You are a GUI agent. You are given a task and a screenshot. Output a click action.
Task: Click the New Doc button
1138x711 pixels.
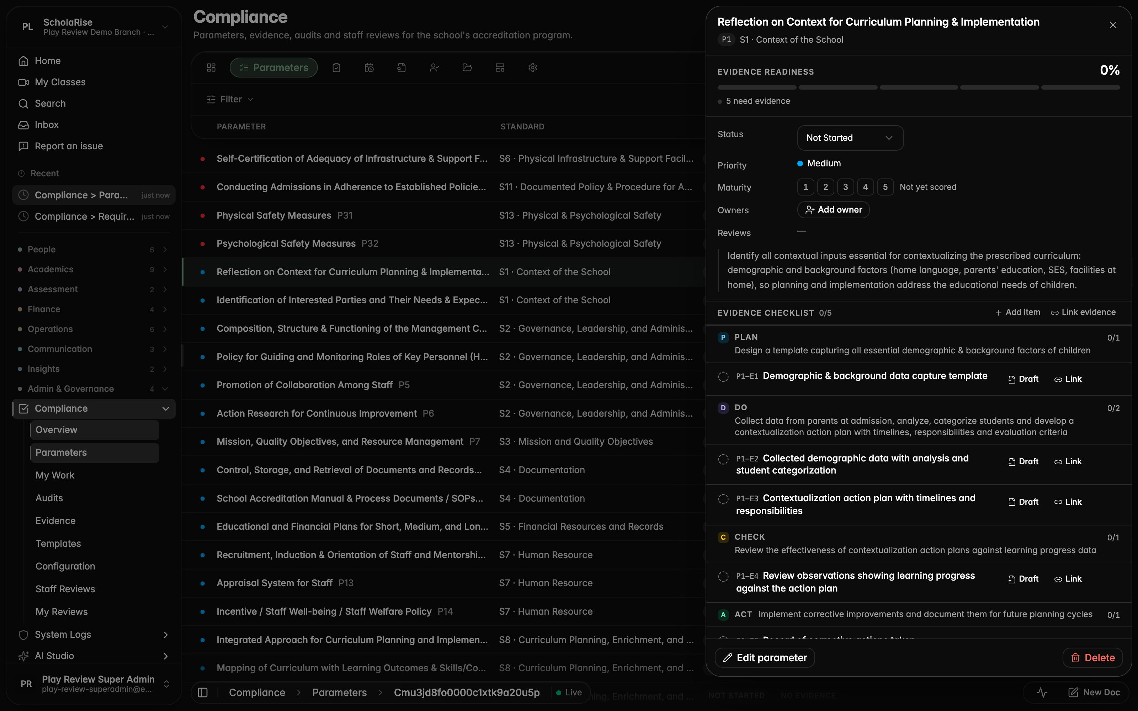coord(1094,692)
